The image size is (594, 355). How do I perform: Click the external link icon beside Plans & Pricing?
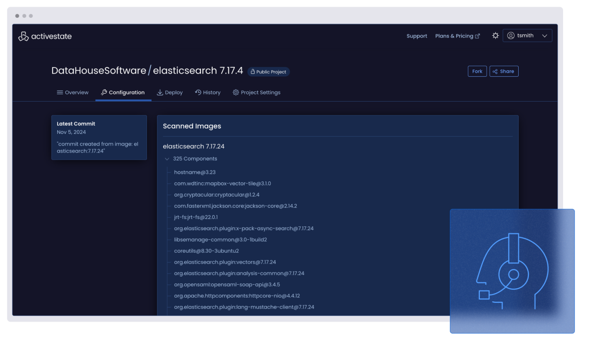[x=477, y=35]
